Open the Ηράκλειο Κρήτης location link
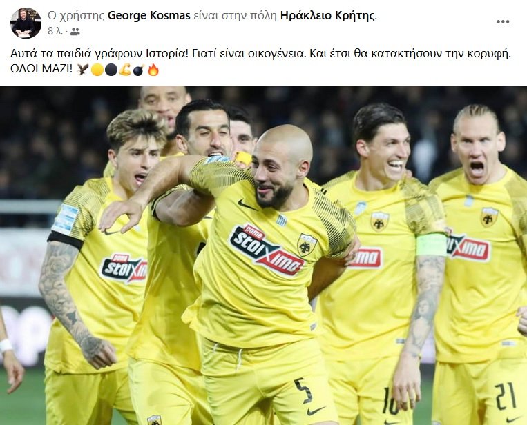This screenshot has height=425, width=527. 327,15
